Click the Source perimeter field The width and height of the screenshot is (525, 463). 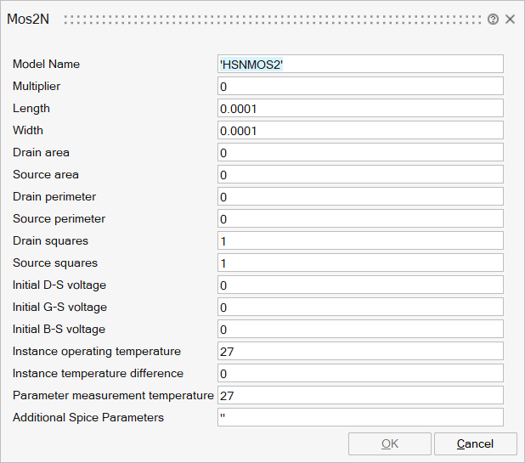pos(360,218)
